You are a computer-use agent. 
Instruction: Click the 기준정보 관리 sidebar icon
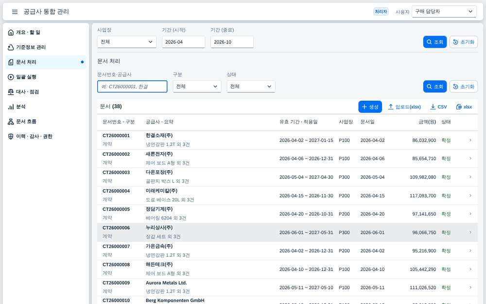11,47
